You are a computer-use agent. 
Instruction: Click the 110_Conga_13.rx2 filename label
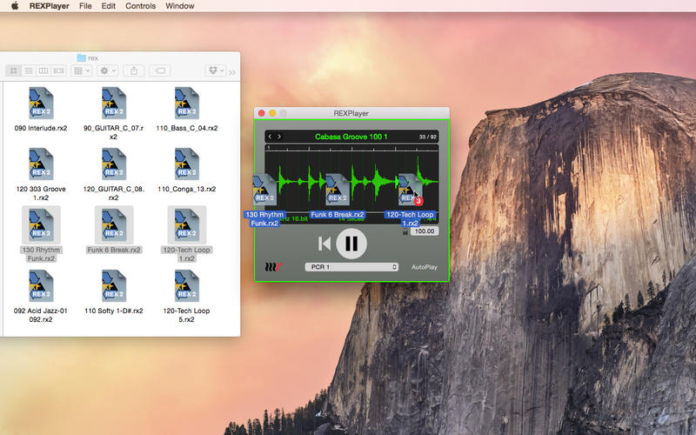(186, 189)
